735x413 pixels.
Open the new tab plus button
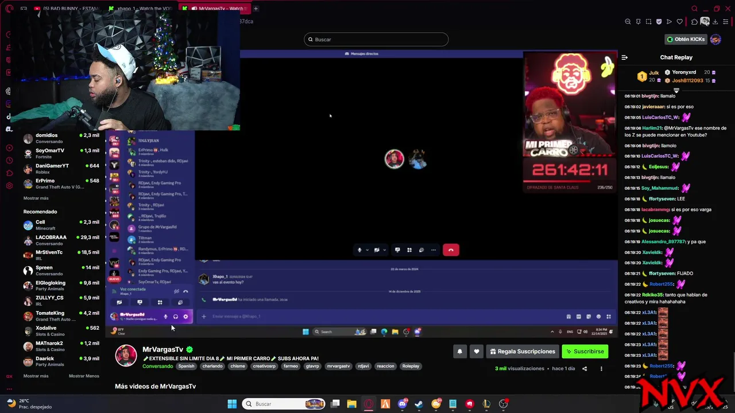pos(256,9)
